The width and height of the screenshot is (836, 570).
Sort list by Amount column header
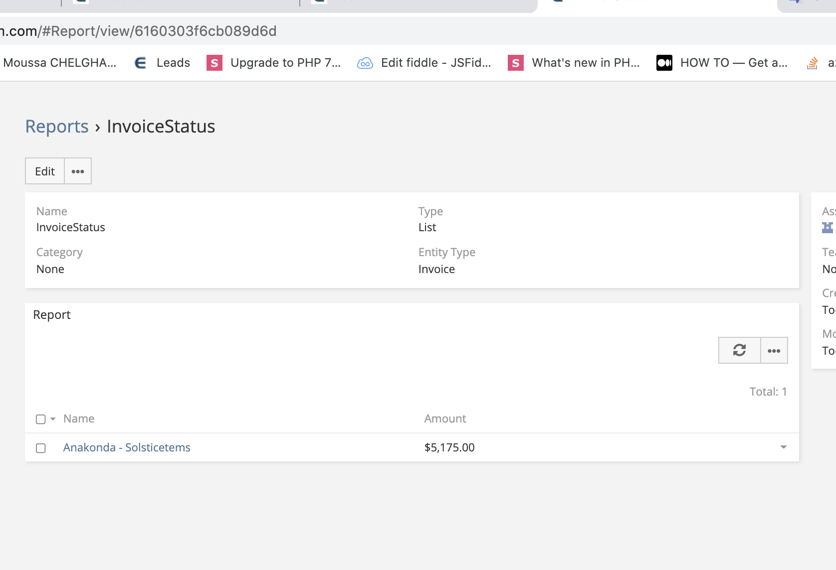[445, 419]
